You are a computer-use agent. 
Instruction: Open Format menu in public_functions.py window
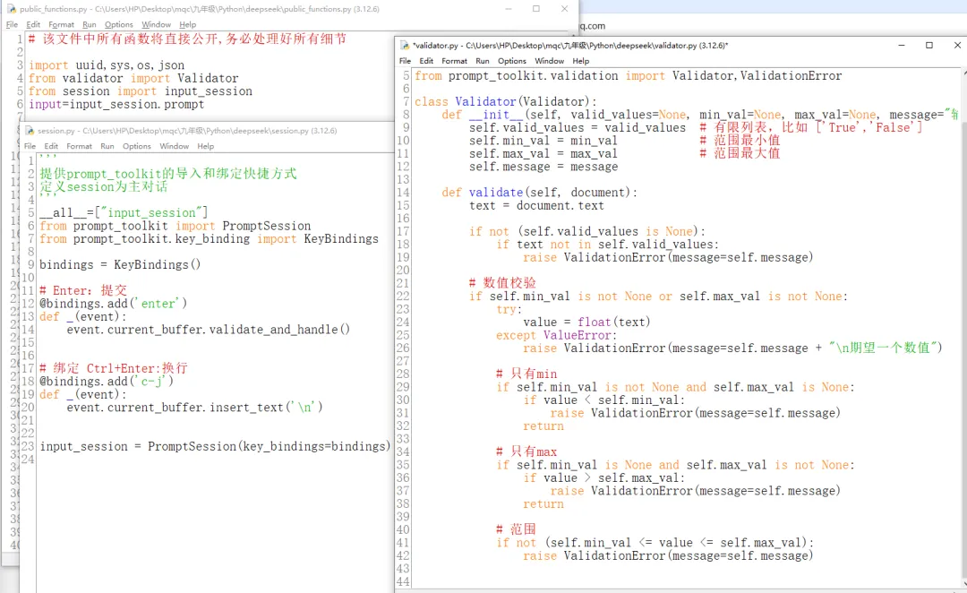(x=61, y=25)
